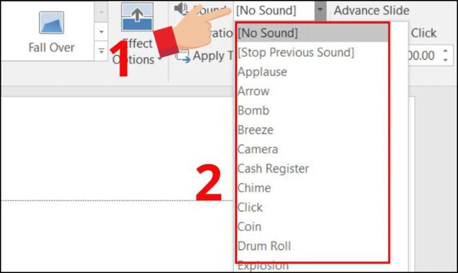Select the Cash Register sound
Viewport: 458px width, 273px height.
(x=312, y=168)
